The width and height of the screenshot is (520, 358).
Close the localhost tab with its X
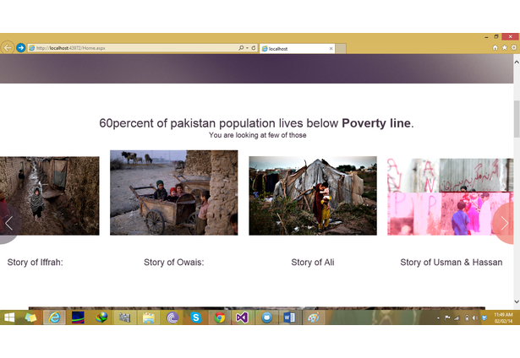tap(331, 49)
